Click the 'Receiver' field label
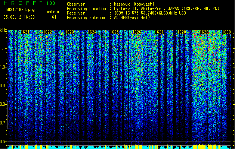The image size is (235, 149). click(76, 13)
